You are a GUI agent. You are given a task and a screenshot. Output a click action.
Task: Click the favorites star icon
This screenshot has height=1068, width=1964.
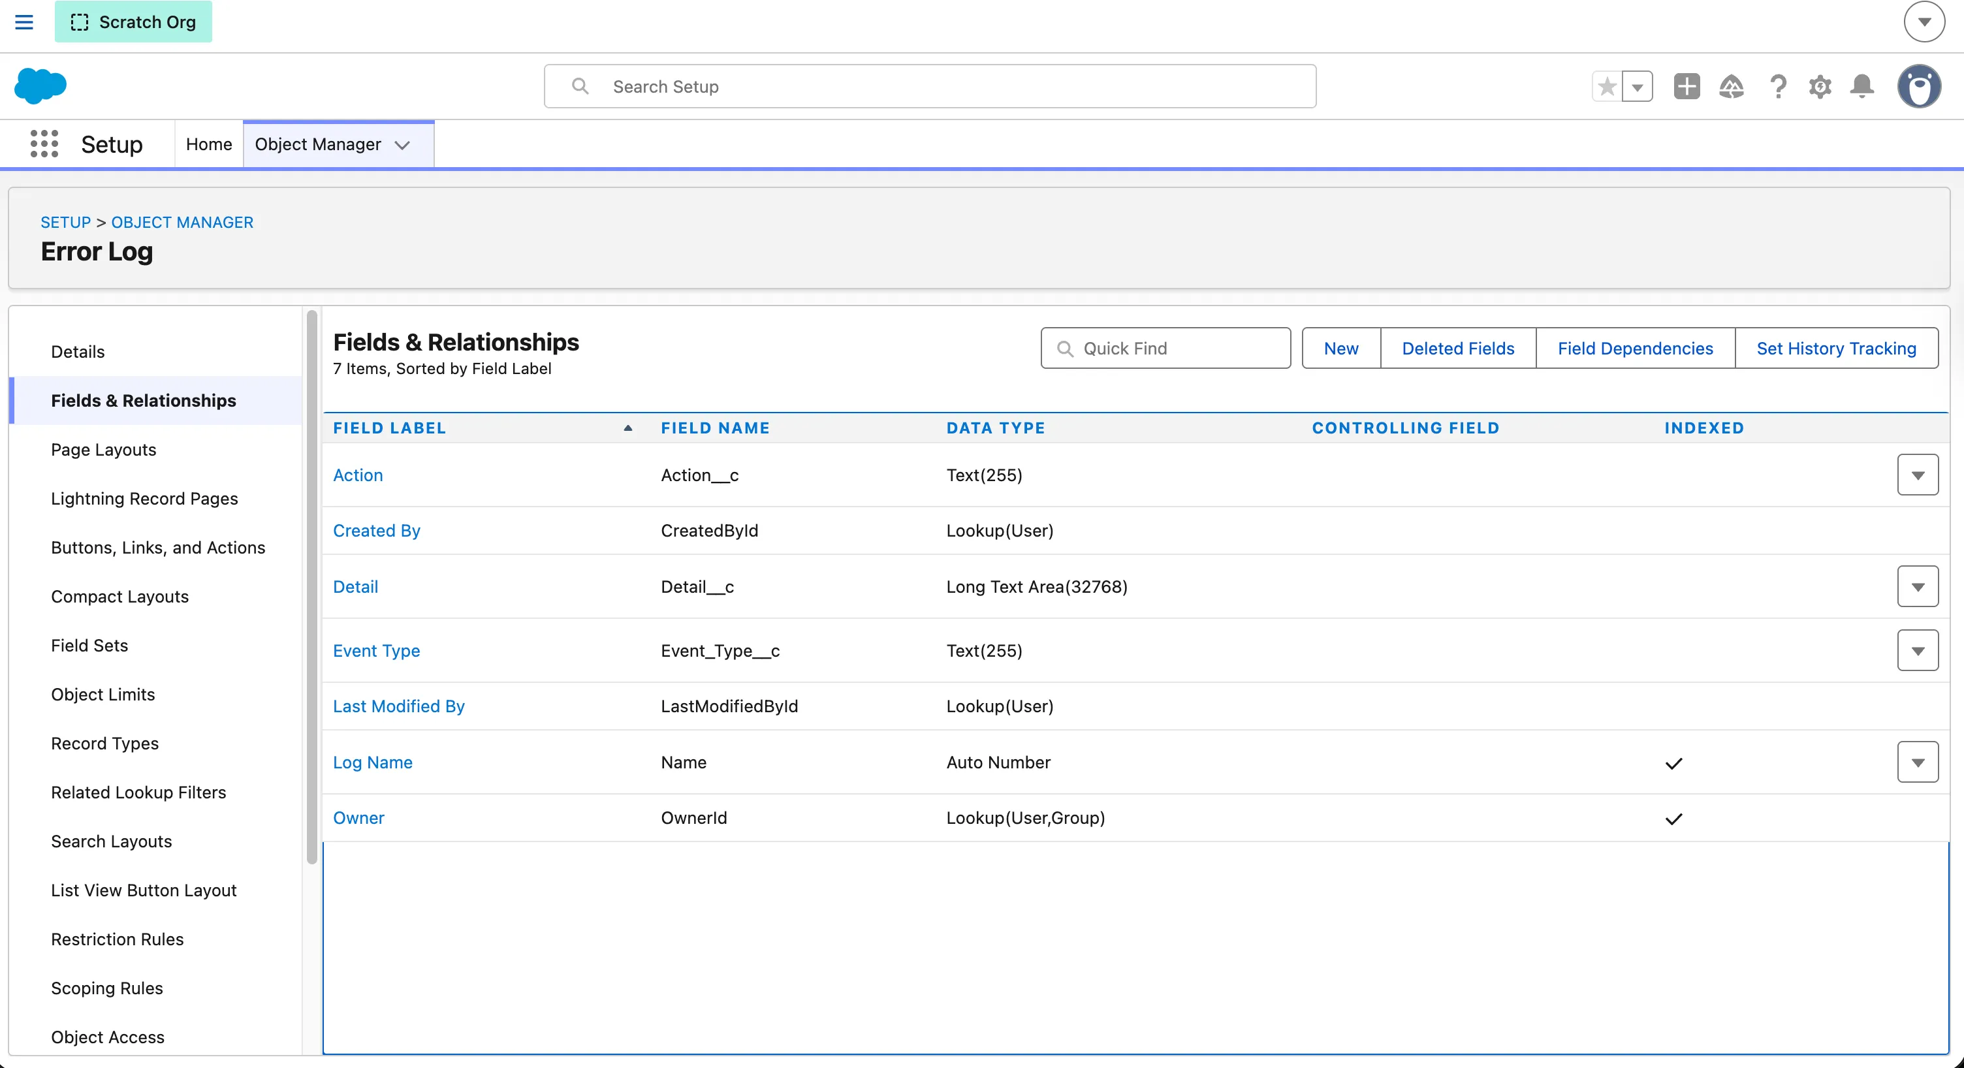click(1608, 86)
